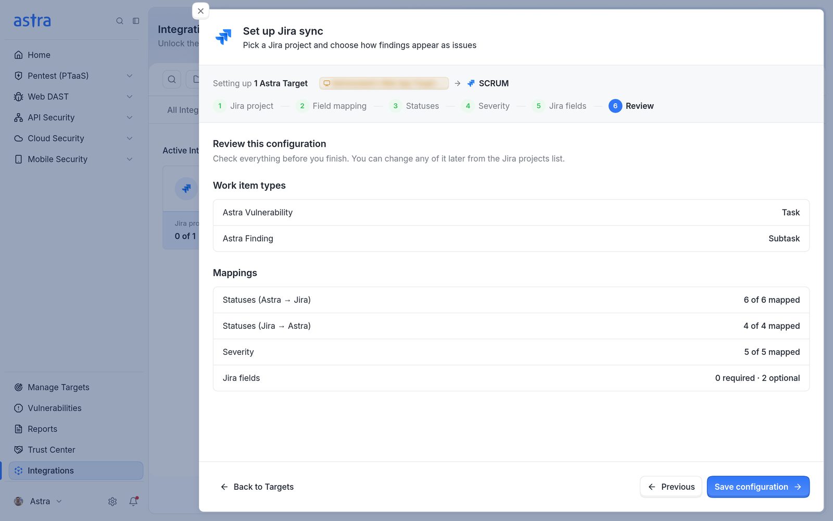Go to step 1 Jira project
833x521 pixels.
[x=243, y=106]
